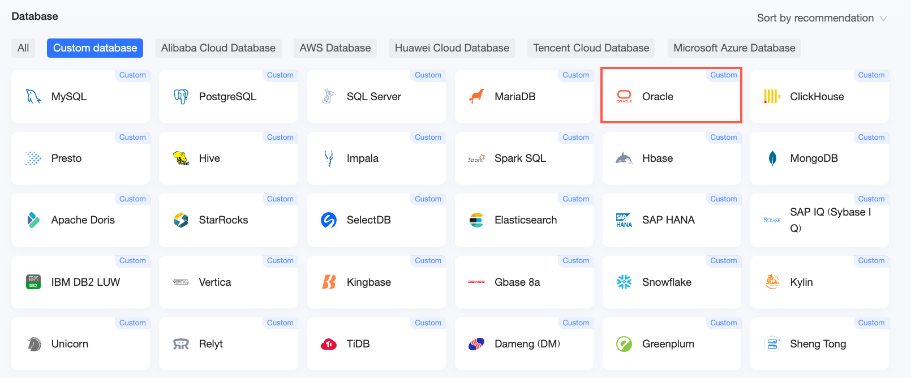Click the MariaDB seal icon
The height and width of the screenshot is (378, 911).
pos(476,97)
